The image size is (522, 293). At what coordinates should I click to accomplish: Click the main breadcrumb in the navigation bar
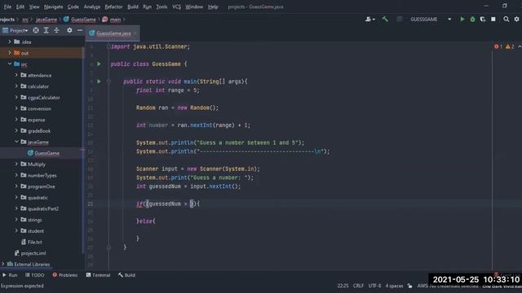pos(115,20)
